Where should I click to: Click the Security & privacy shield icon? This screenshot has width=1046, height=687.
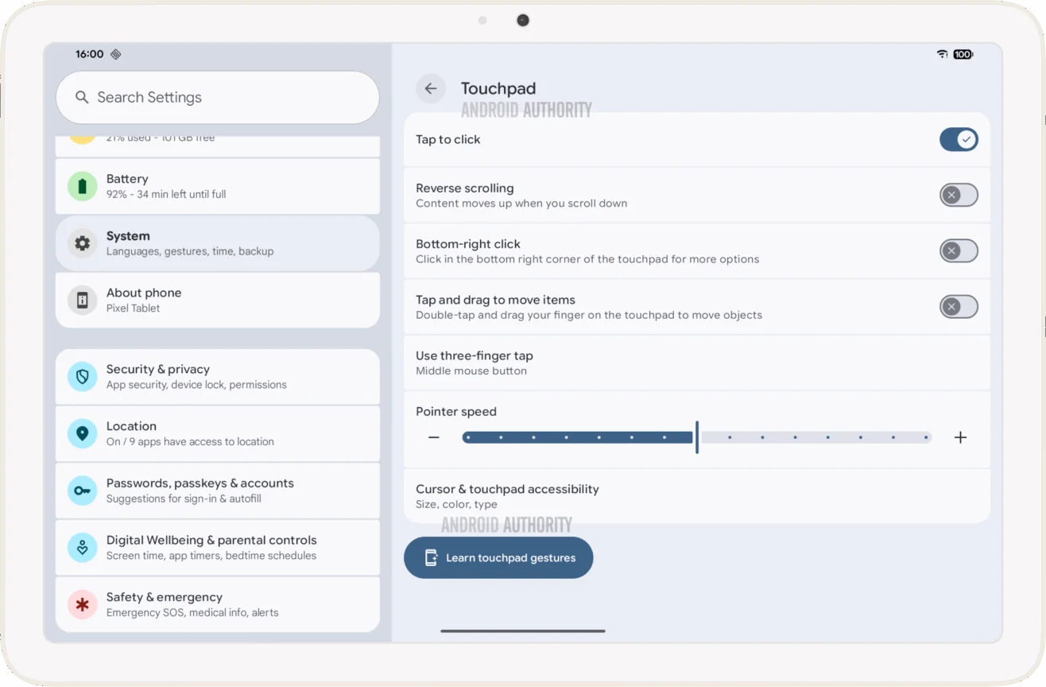(82, 377)
